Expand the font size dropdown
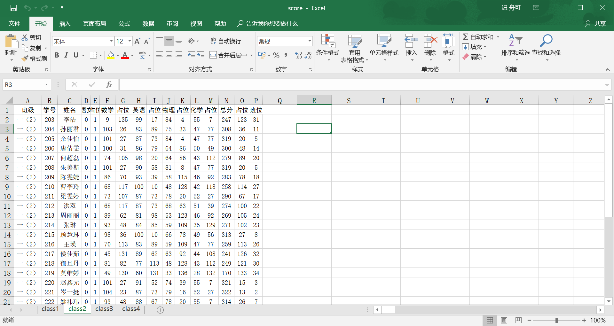Image resolution: width=614 pixels, height=326 pixels. pyautogui.click(x=130, y=41)
